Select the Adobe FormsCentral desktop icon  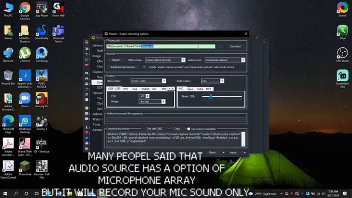(8, 169)
